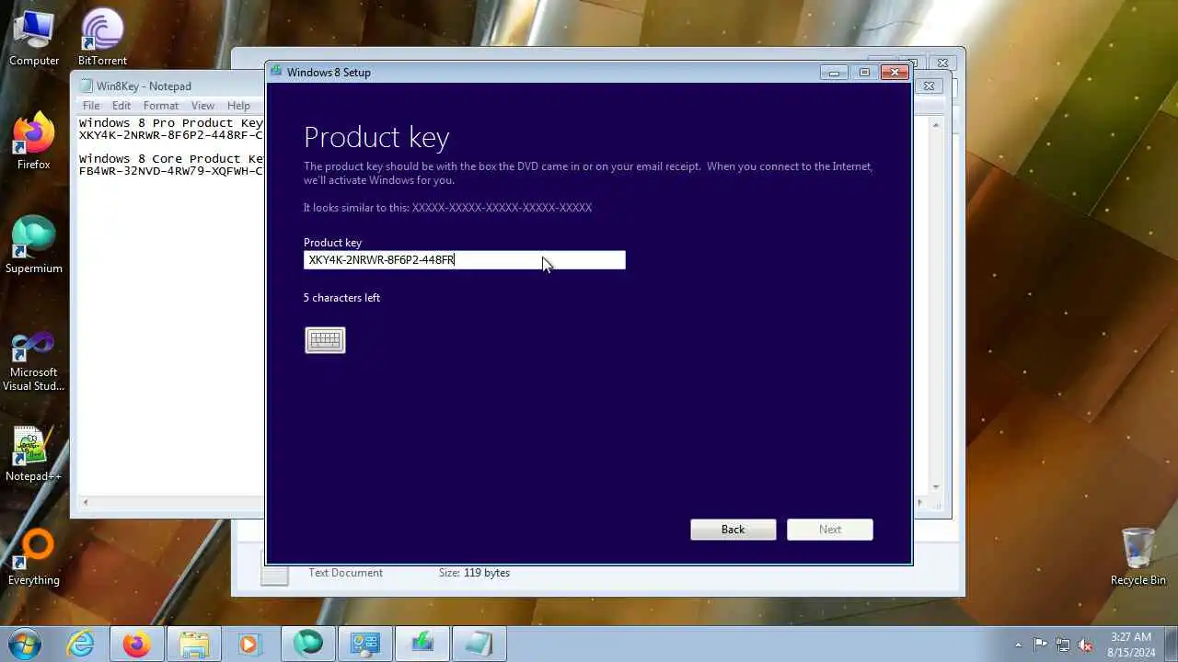Switch to Notepad taskbar item
Image resolution: width=1178 pixels, height=662 pixels.
[479, 644]
